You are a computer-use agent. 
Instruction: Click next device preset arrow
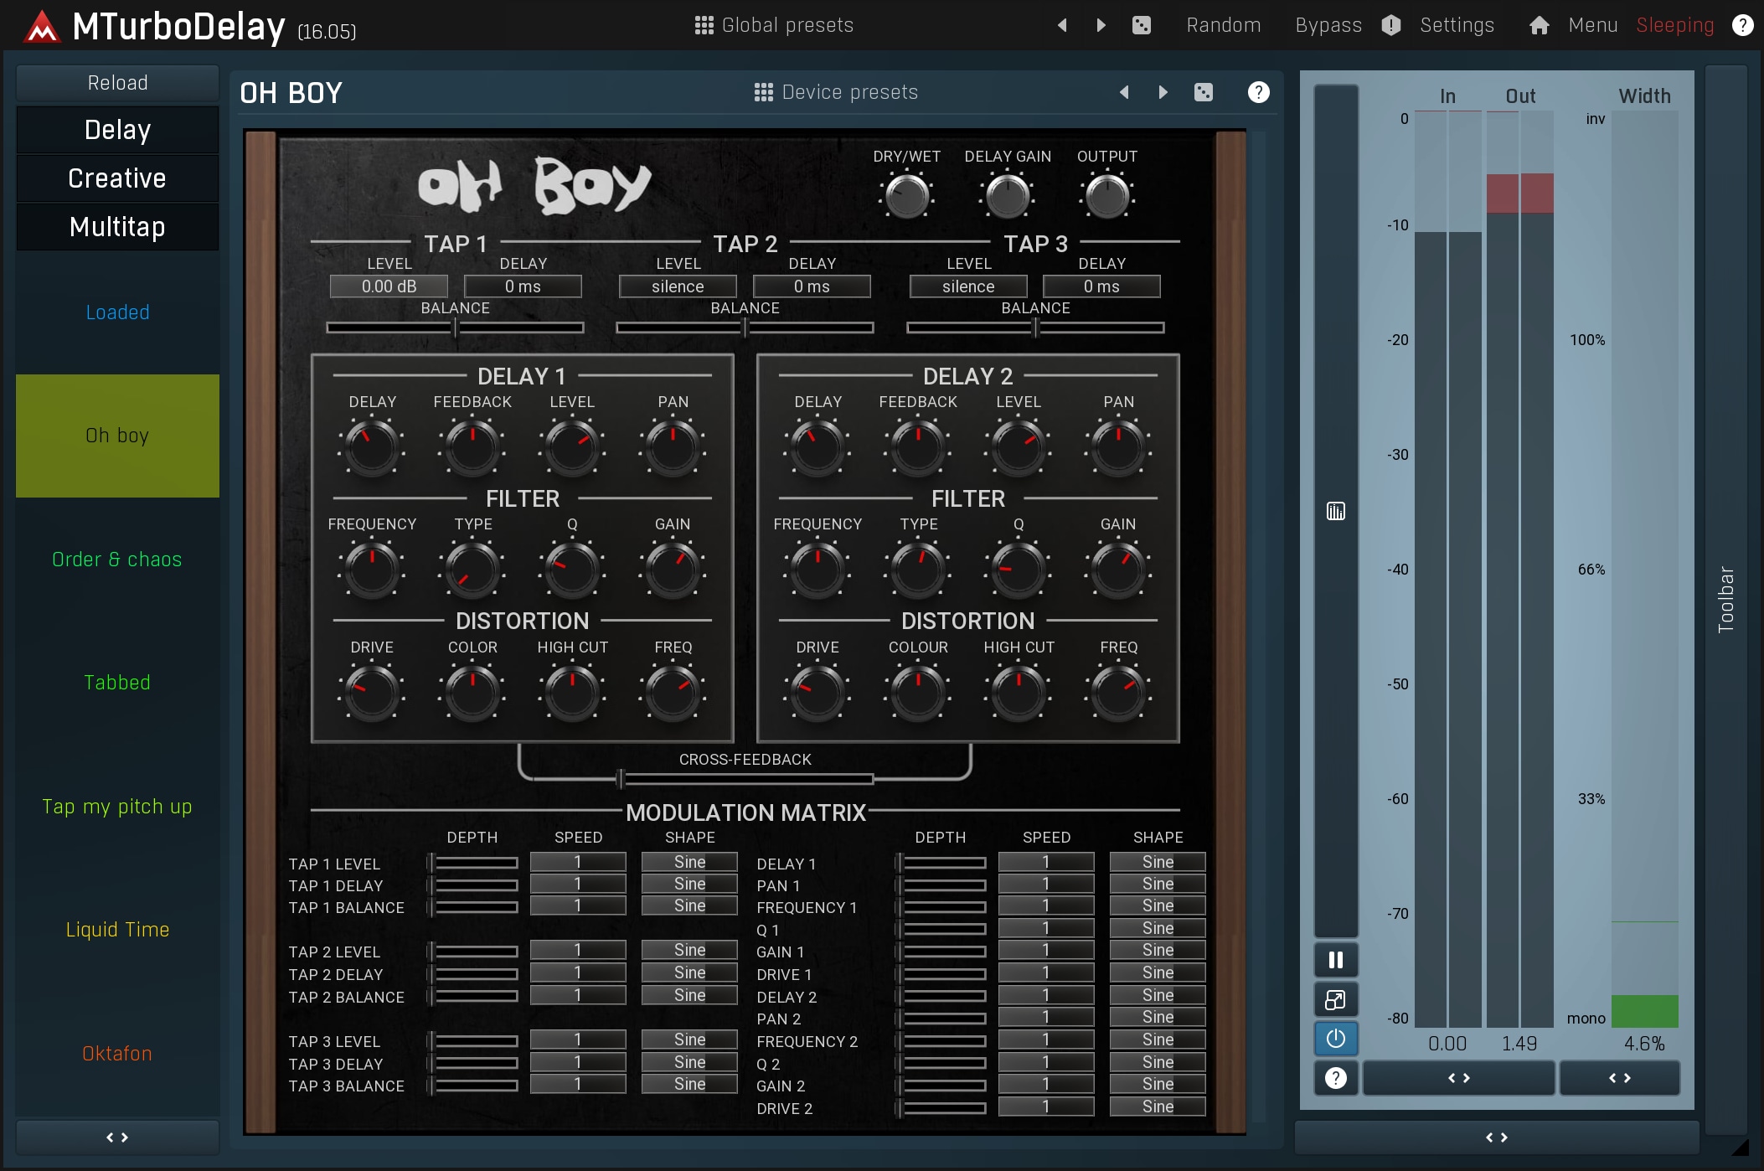coord(1163,92)
